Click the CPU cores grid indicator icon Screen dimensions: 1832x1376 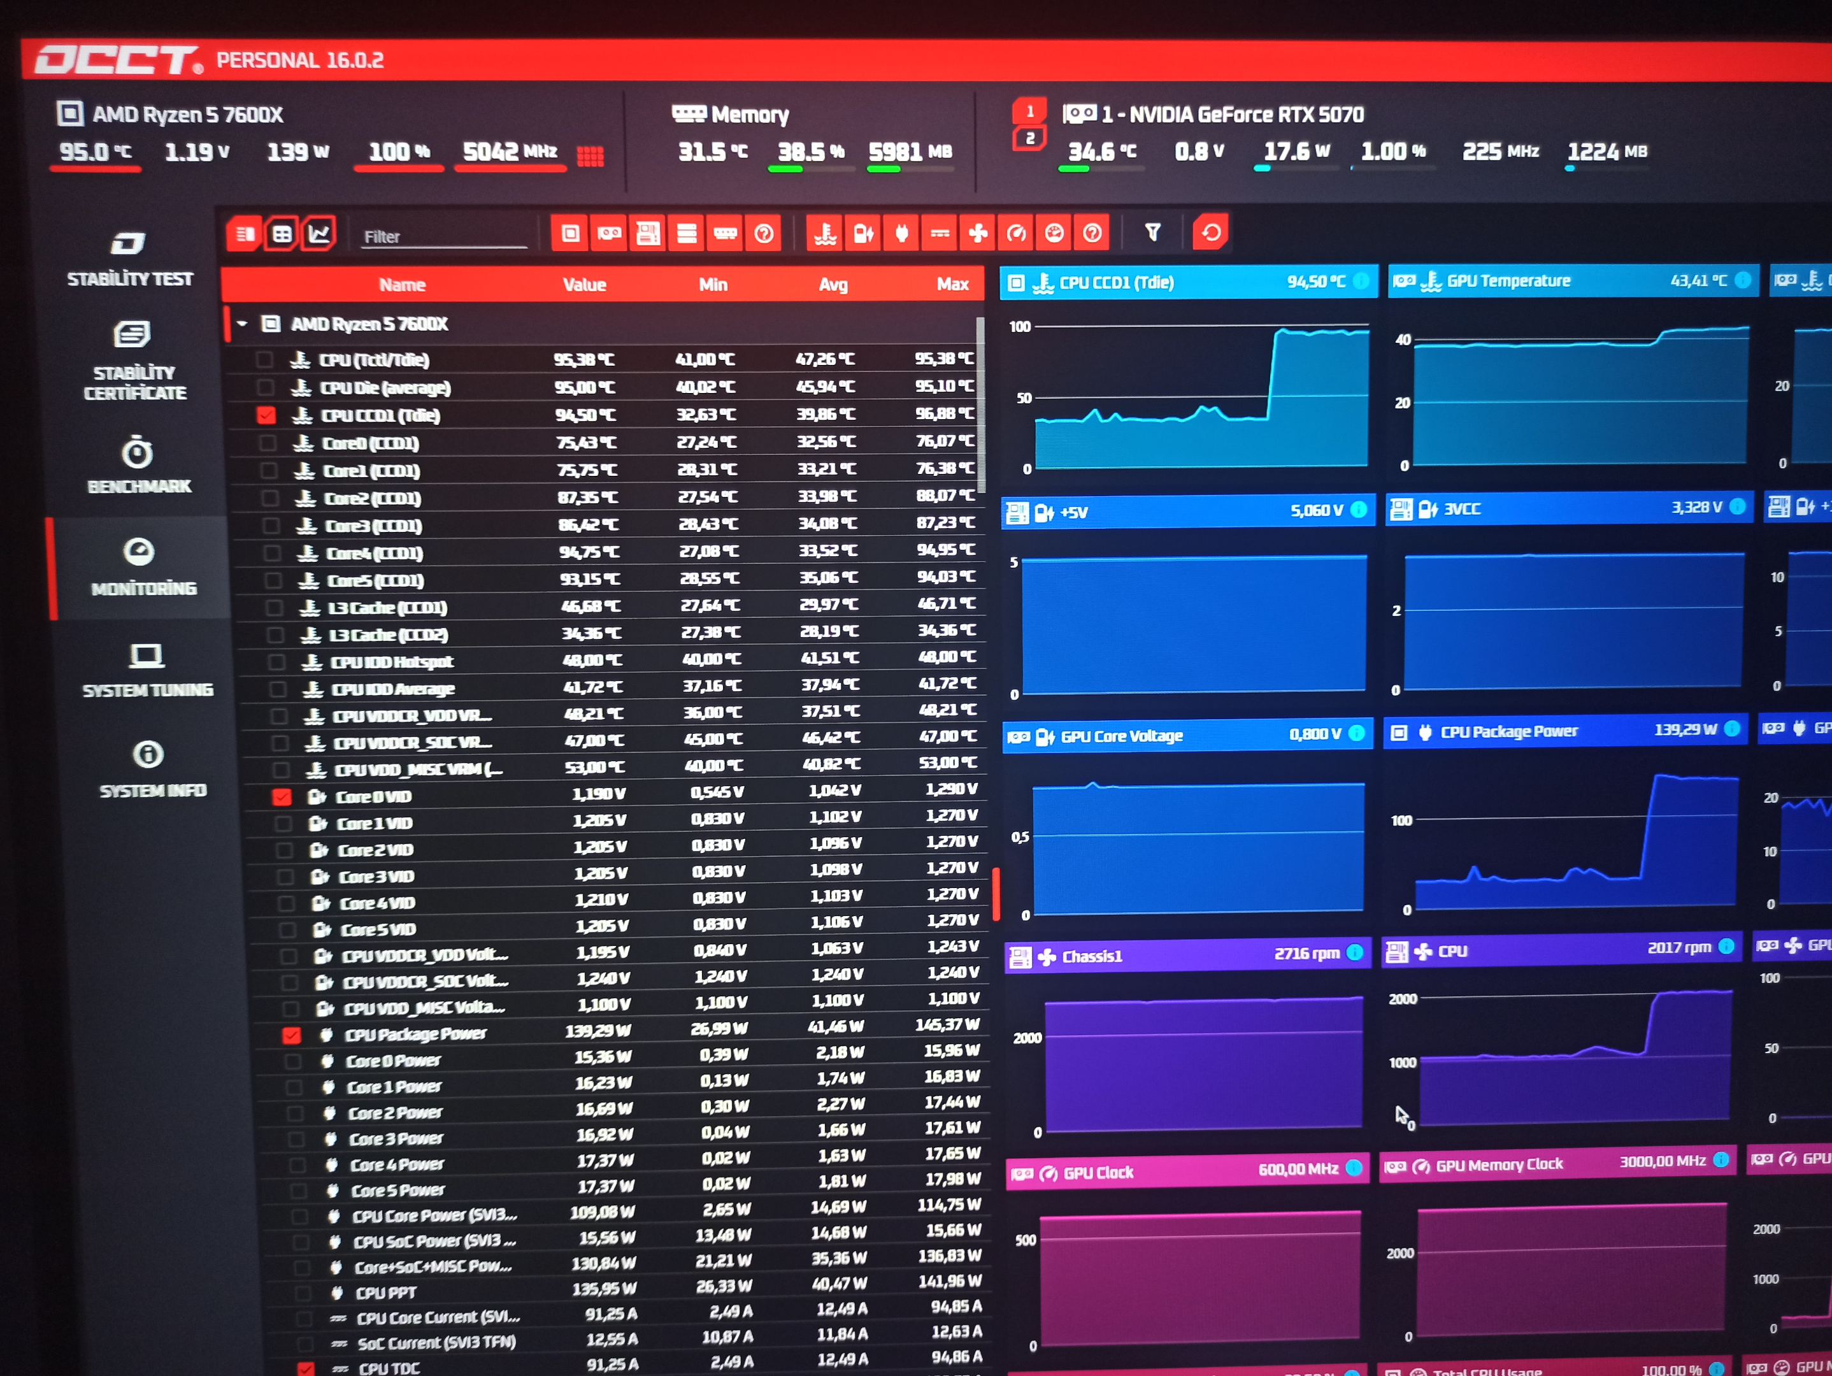tap(590, 155)
